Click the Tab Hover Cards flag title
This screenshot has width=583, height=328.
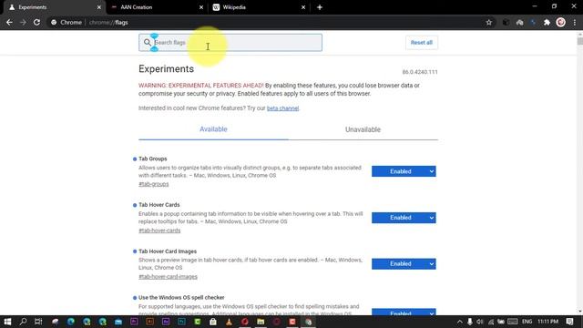[159, 205]
